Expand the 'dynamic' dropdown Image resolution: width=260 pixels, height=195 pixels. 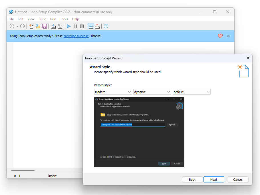pyautogui.click(x=152, y=92)
